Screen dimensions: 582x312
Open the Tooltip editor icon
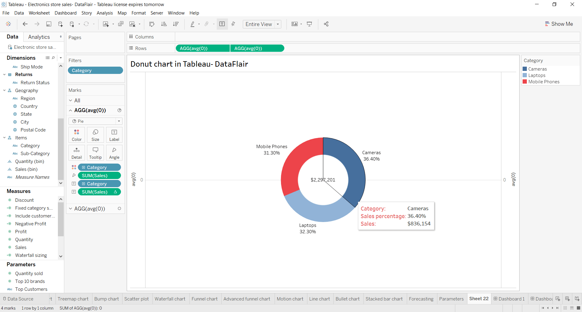click(x=95, y=152)
